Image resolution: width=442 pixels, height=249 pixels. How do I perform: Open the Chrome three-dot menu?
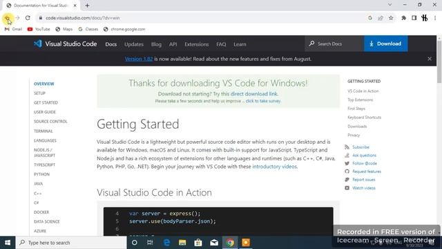(435, 18)
